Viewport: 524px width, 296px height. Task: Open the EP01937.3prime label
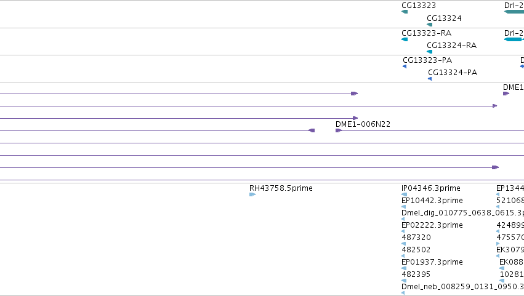click(432, 262)
